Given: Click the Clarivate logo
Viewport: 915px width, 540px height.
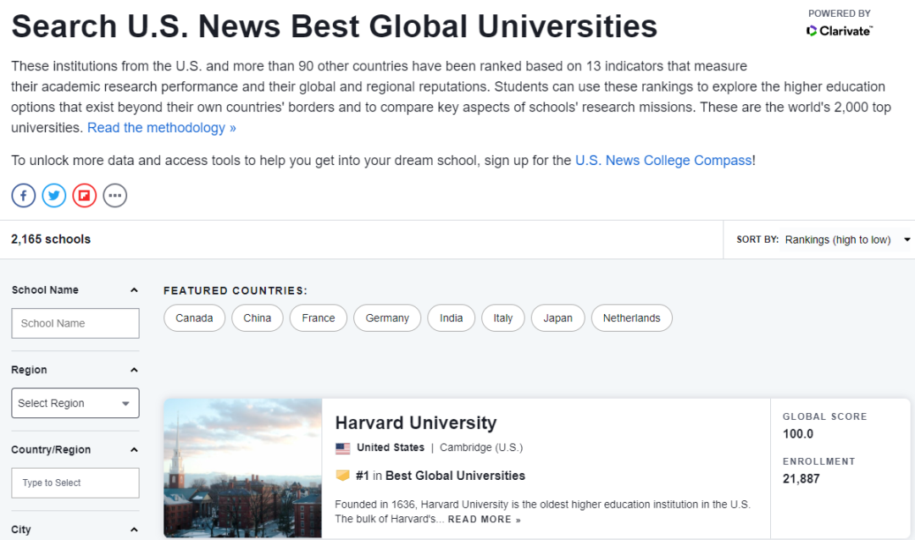Looking at the screenshot, I should (x=839, y=31).
